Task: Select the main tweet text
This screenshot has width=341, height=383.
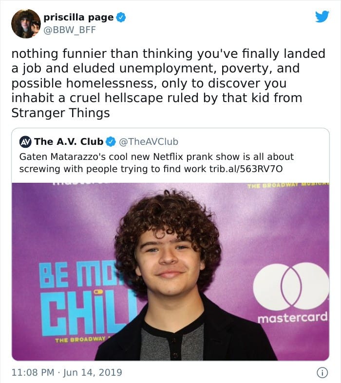Action: 169,83
